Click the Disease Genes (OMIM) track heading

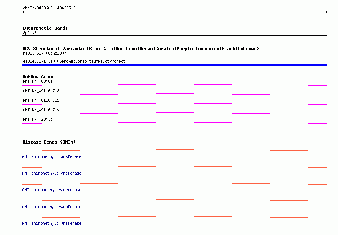point(49,142)
